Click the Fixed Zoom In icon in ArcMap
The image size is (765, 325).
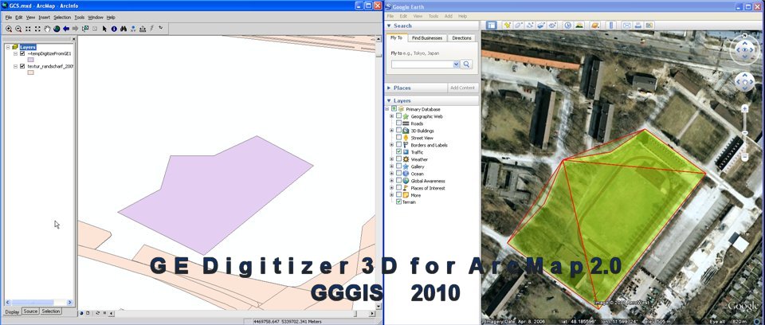pos(28,29)
